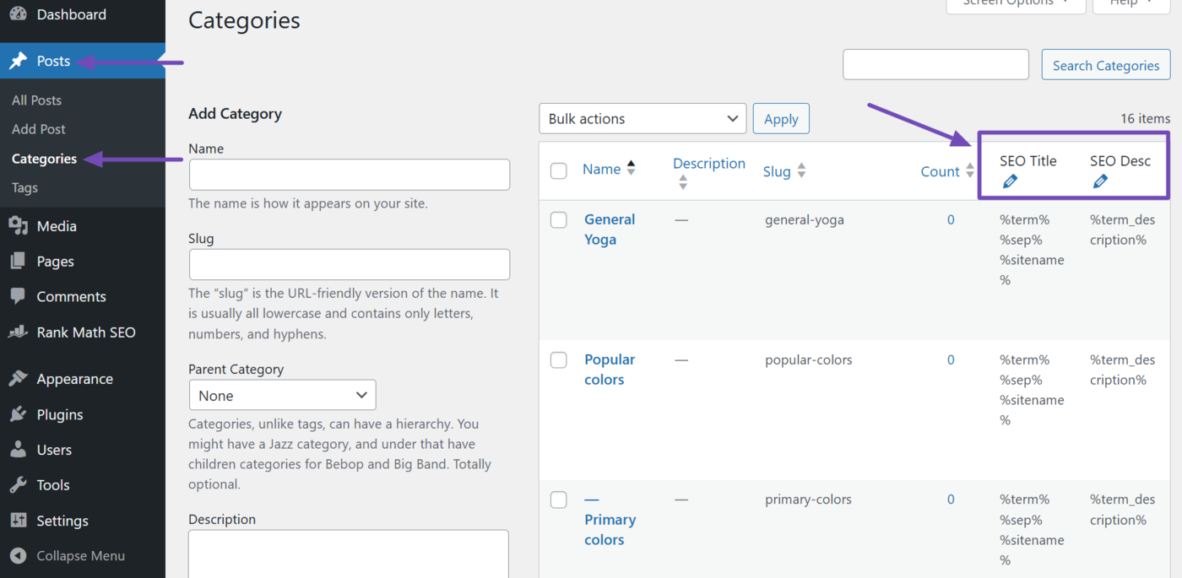The image size is (1182, 578).
Task: Open the Bulk actions dropdown
Action: tap(643, 119)
